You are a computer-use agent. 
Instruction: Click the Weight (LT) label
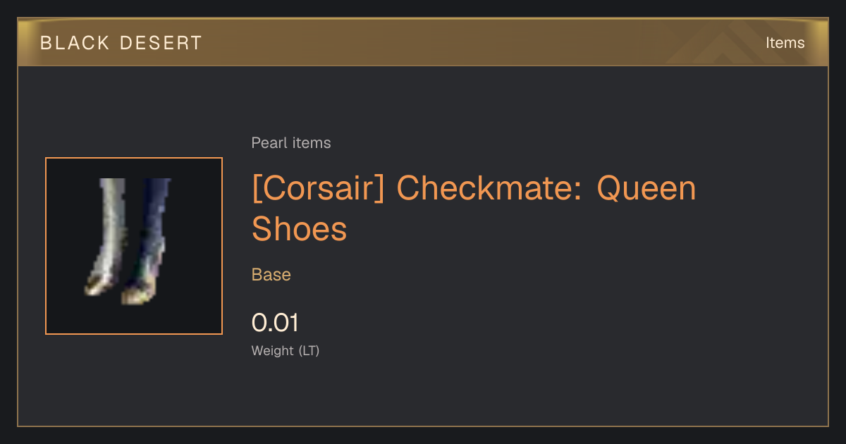click(x=286, y=350)
